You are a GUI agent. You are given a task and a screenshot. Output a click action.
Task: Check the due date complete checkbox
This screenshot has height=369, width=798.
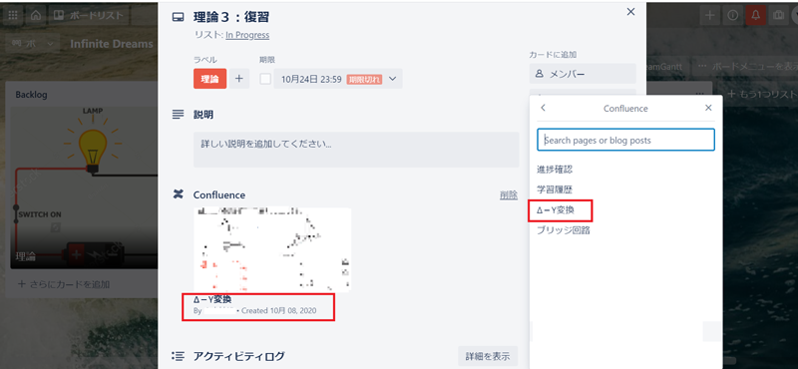click(265, 79)
